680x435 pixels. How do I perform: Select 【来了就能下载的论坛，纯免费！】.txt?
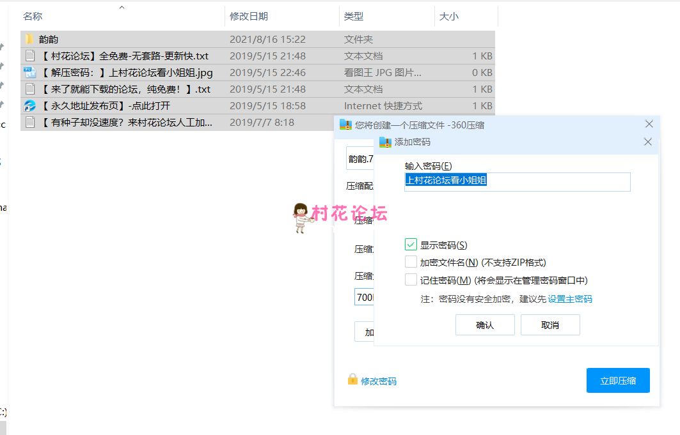coord(258,89)
